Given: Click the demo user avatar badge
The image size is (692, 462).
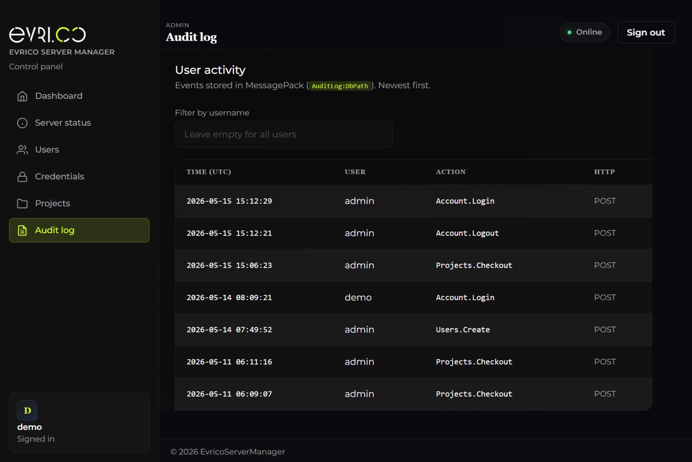Looking at the screenshot, I should click(x=27, y=410).
